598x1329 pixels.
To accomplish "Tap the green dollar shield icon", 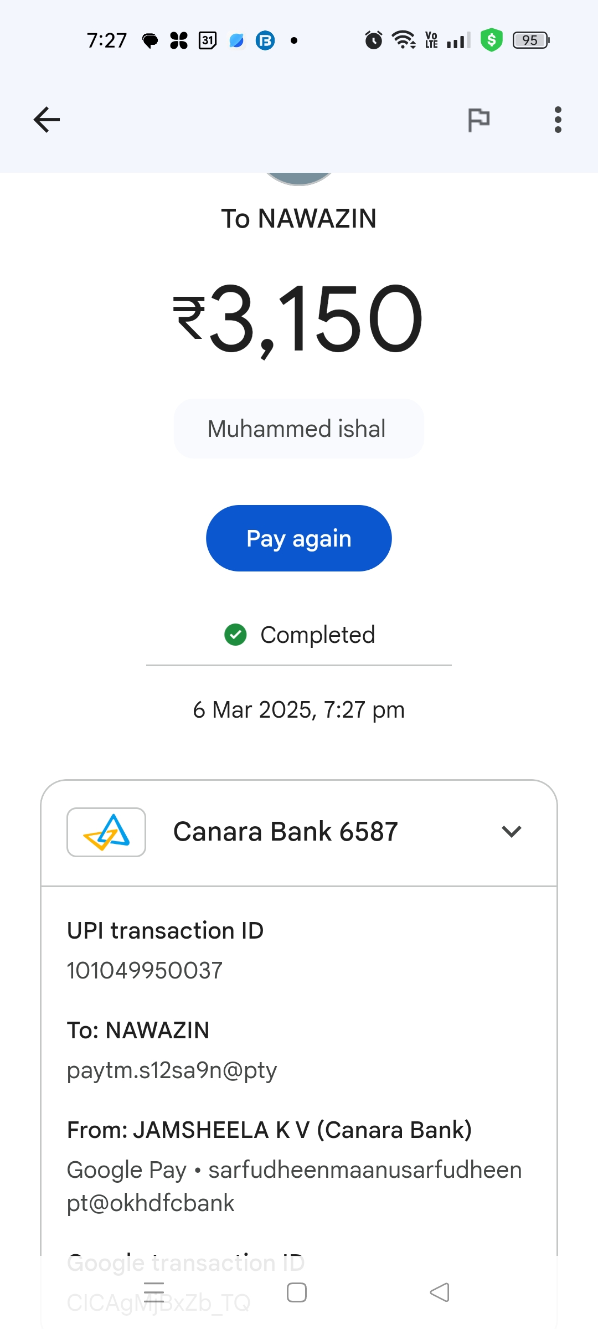I will coord(491,40).
